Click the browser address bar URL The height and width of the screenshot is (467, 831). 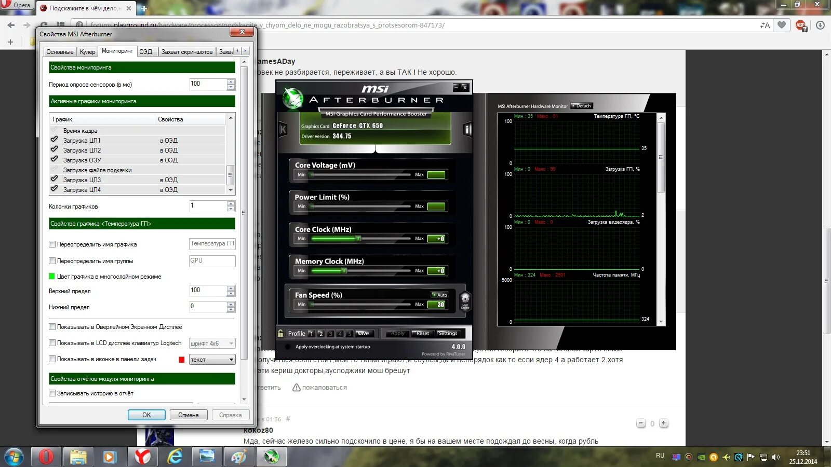point(267,25)
